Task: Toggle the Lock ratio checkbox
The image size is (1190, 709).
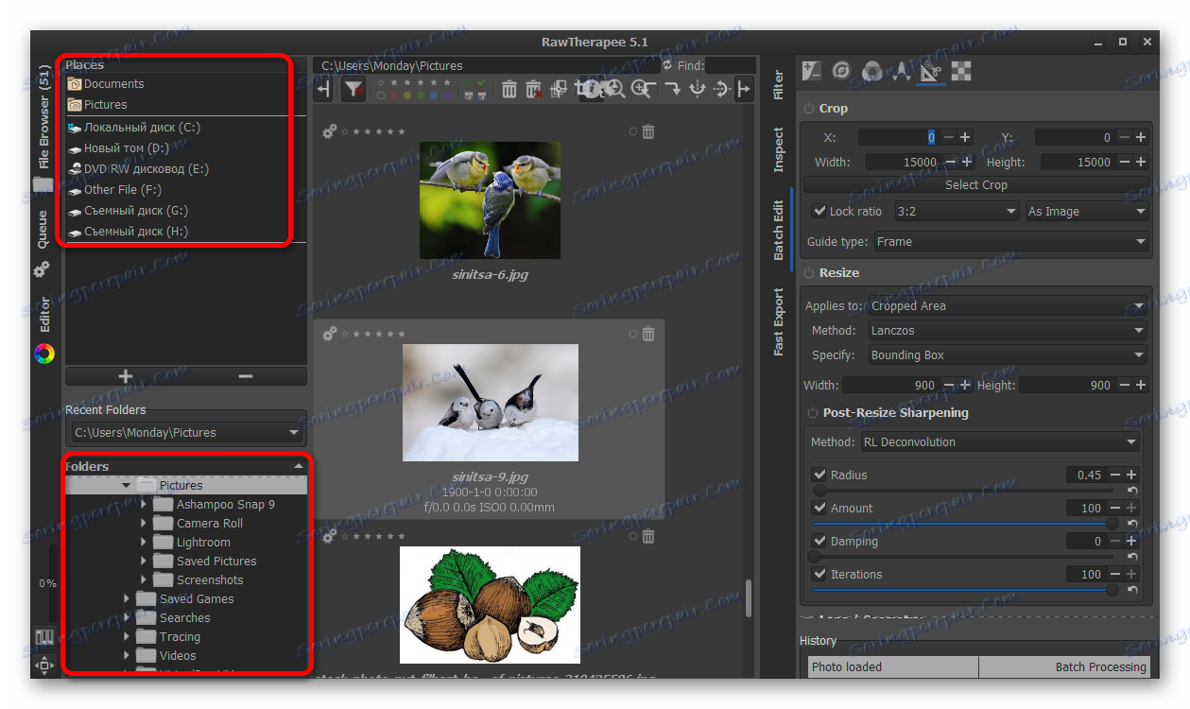Action: click(x=819, y=211)
